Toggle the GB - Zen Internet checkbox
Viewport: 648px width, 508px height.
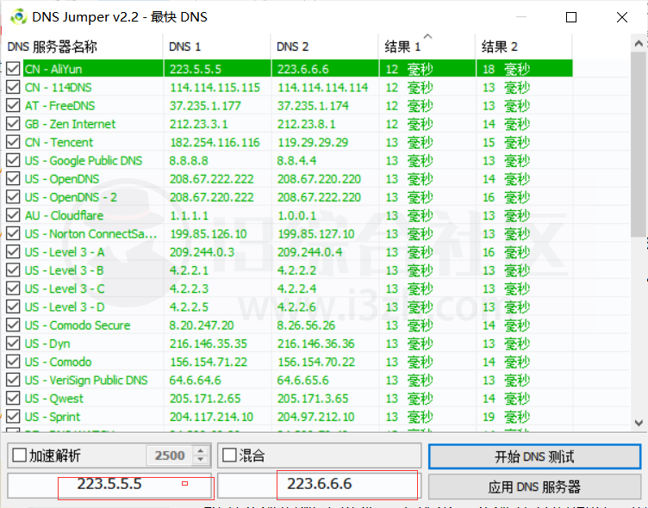click(13, 123)
